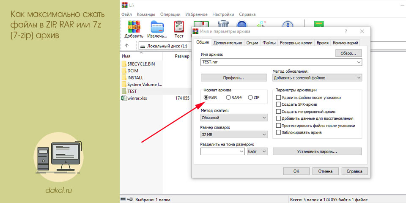
Task: Open the Избранное menu
Action: pos(197,14)
